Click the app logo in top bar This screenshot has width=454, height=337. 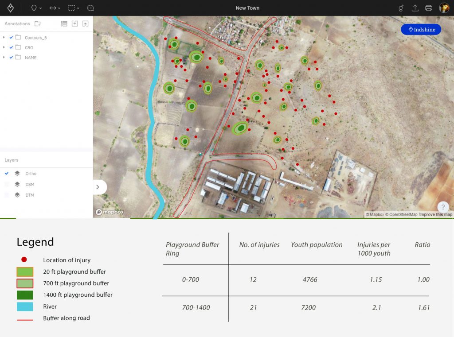pyautogui.click(x=10, y=8)
